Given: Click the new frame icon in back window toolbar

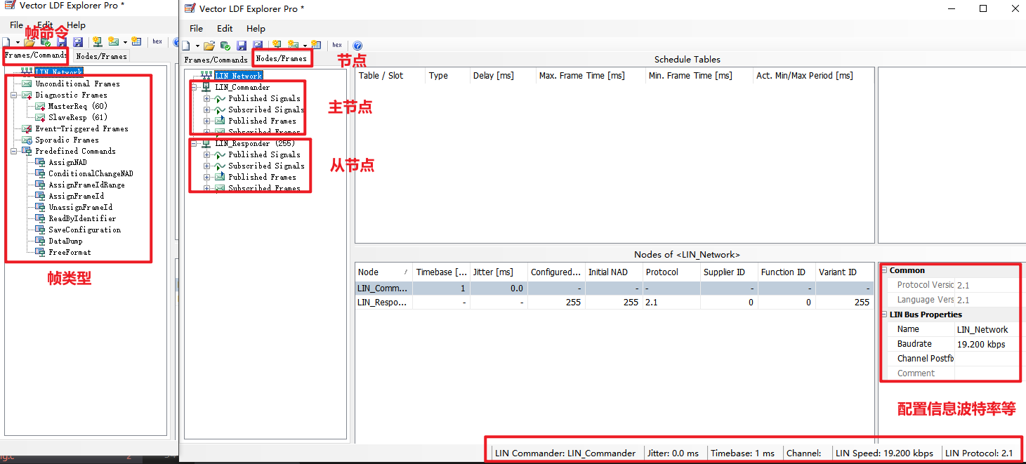Looking at the screenshot, I should [113, 41].
